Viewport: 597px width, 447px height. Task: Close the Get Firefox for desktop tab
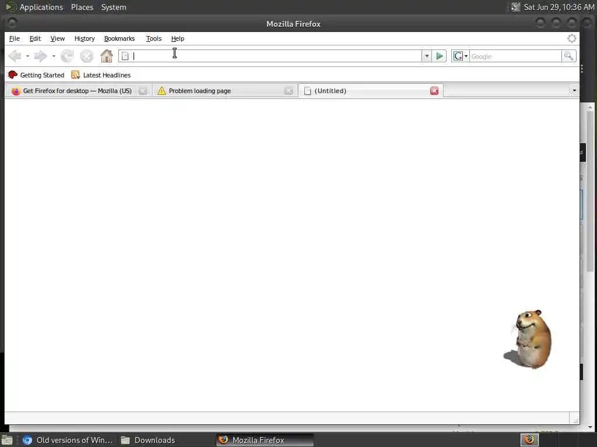point(143,91)
